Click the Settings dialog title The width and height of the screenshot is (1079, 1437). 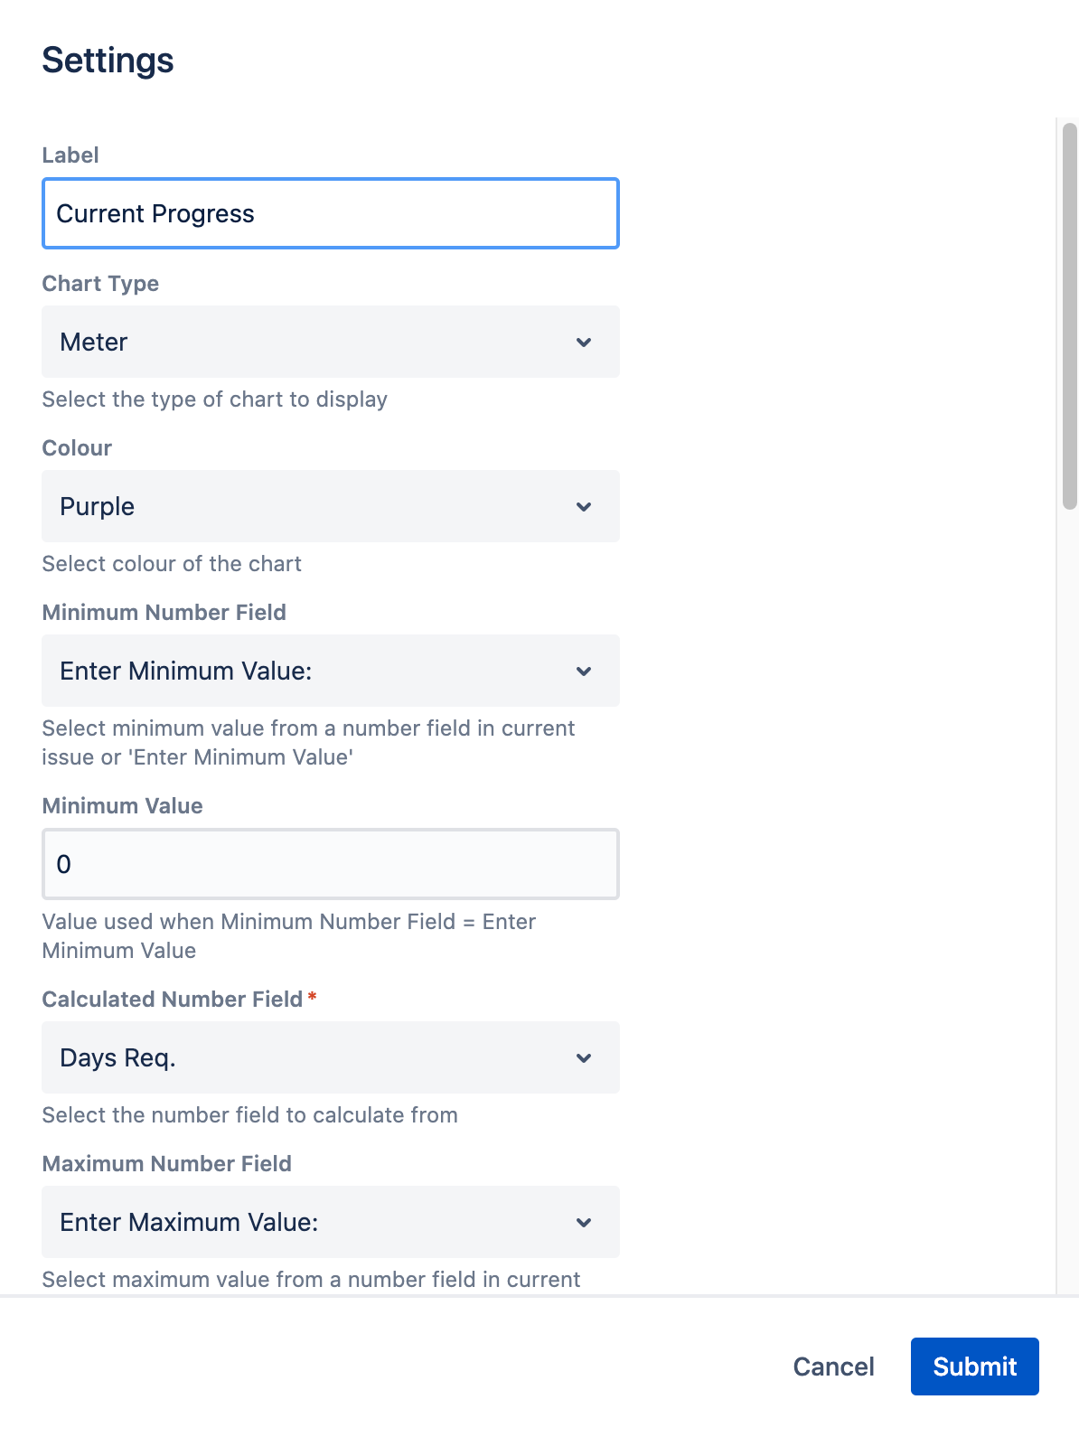coord(107,60)
